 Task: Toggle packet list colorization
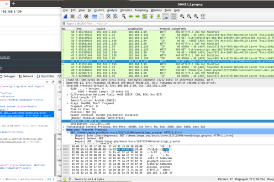click(174, 16)
